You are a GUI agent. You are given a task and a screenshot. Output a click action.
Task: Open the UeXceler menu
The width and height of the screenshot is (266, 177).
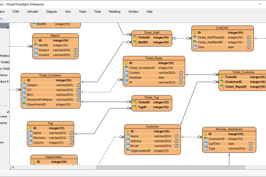(32, 12)
